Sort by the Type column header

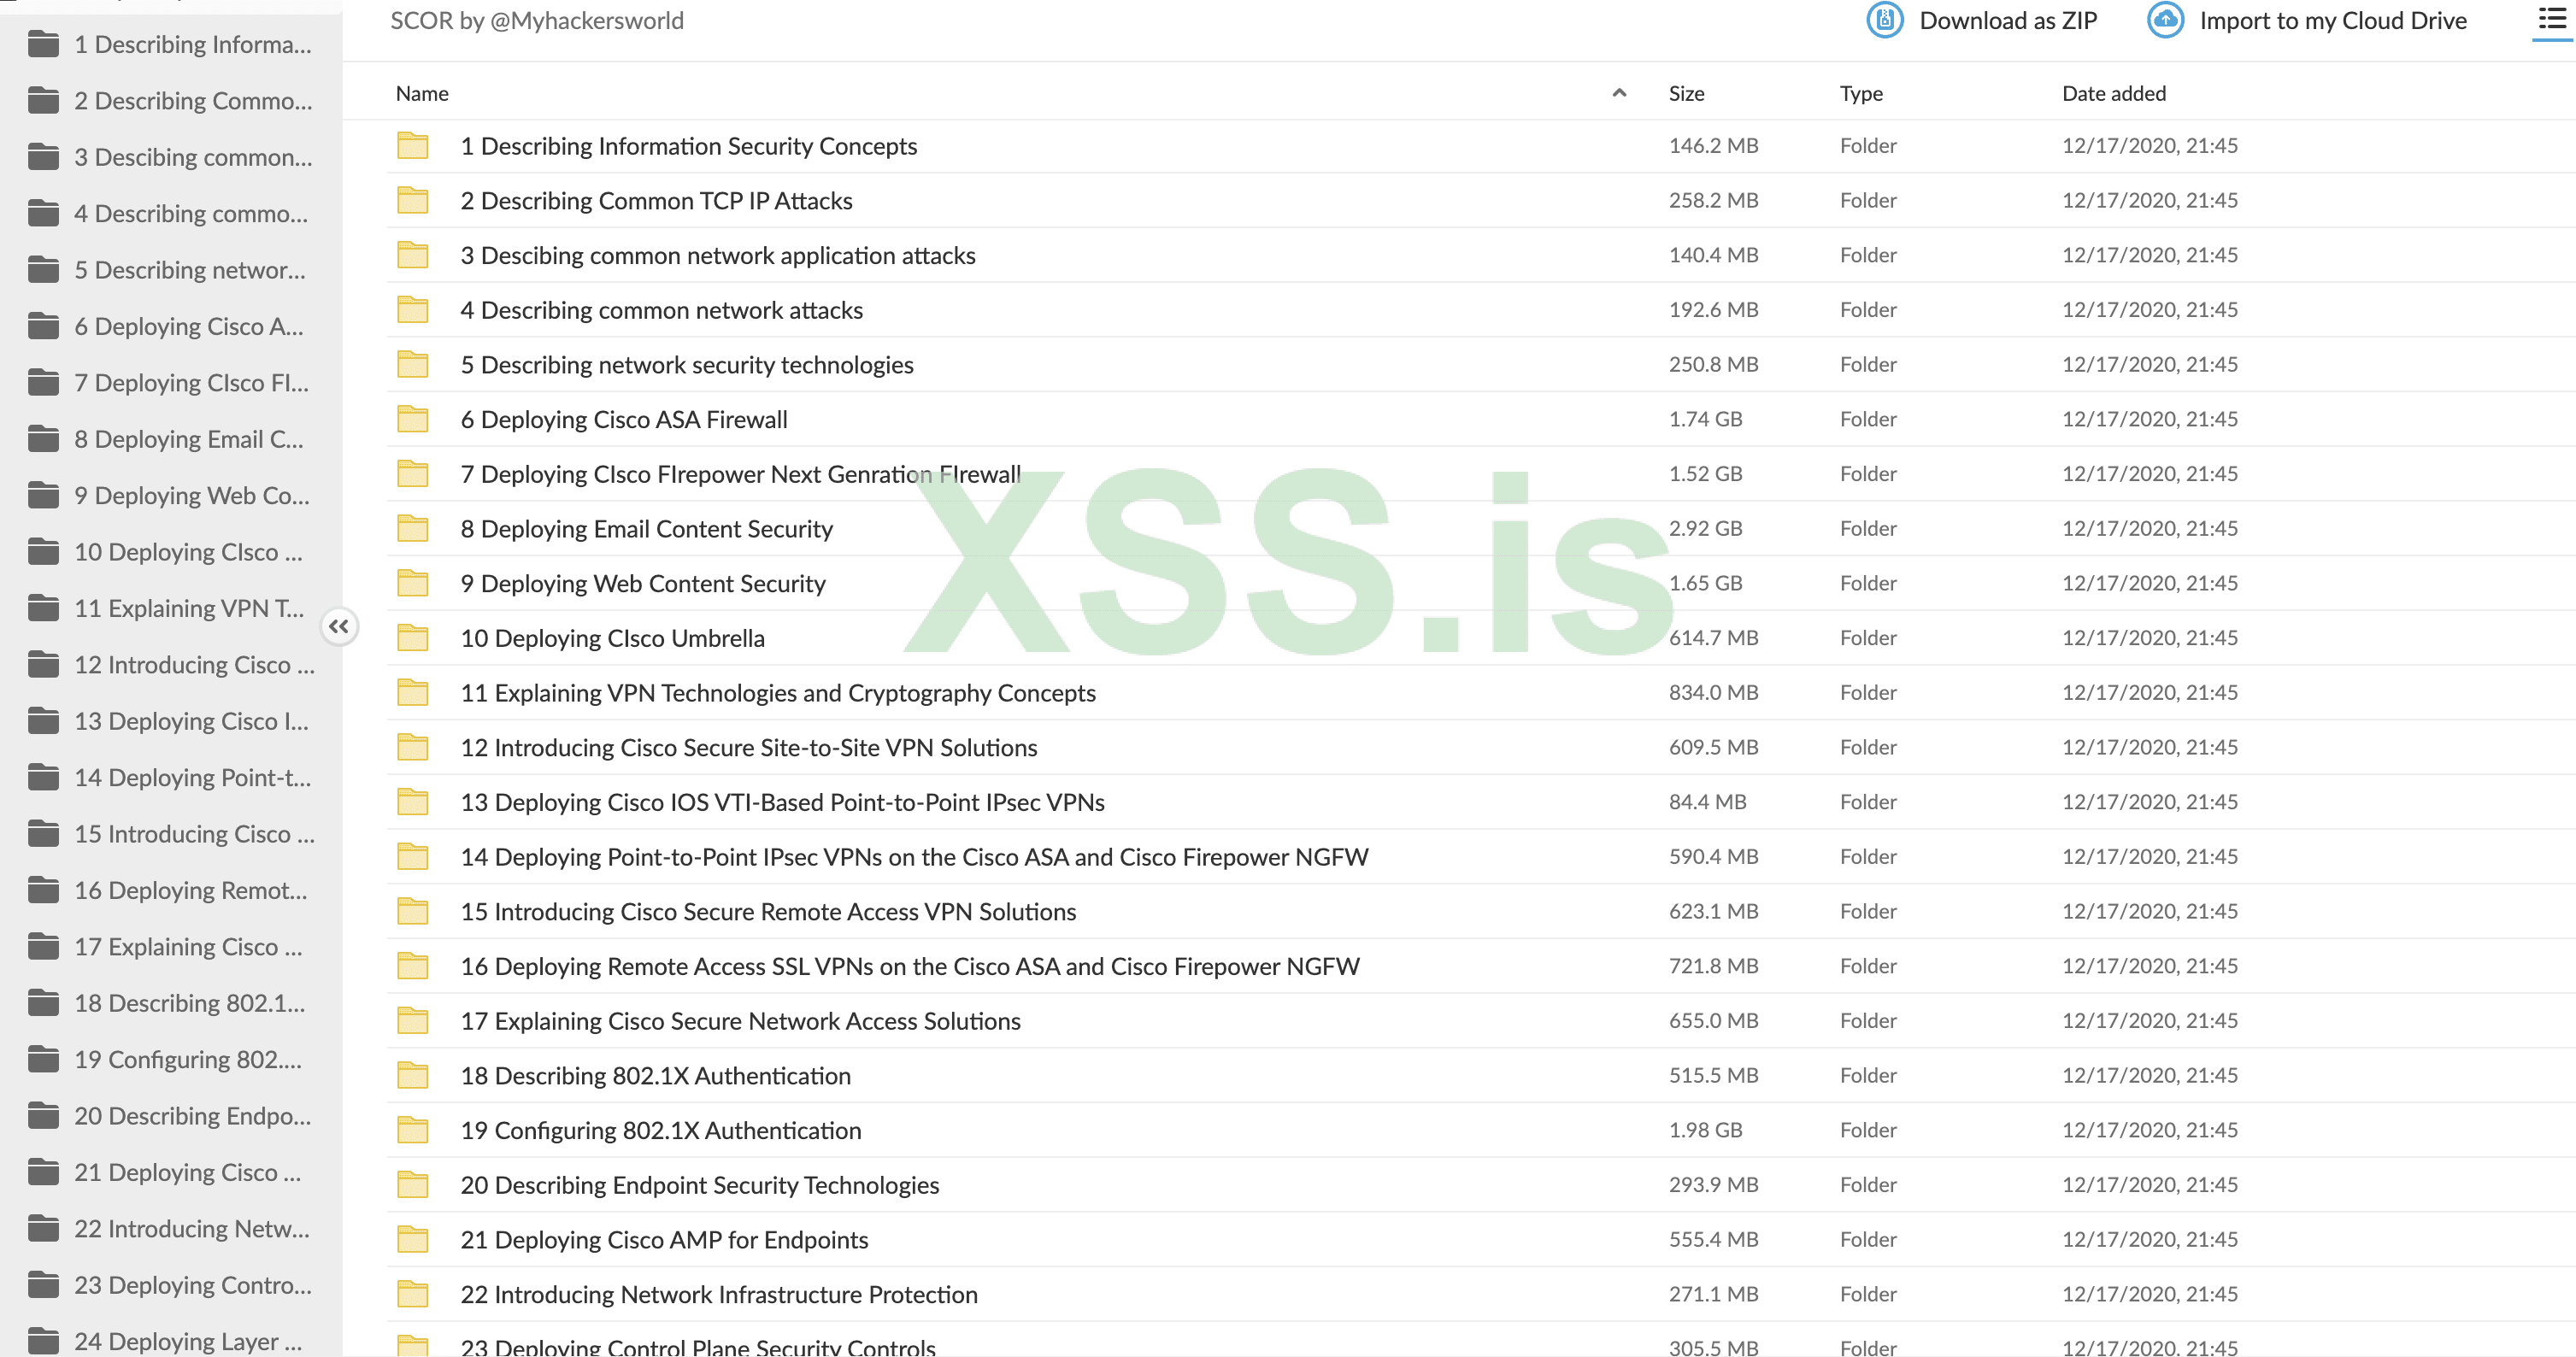(x=1861, y=93)
